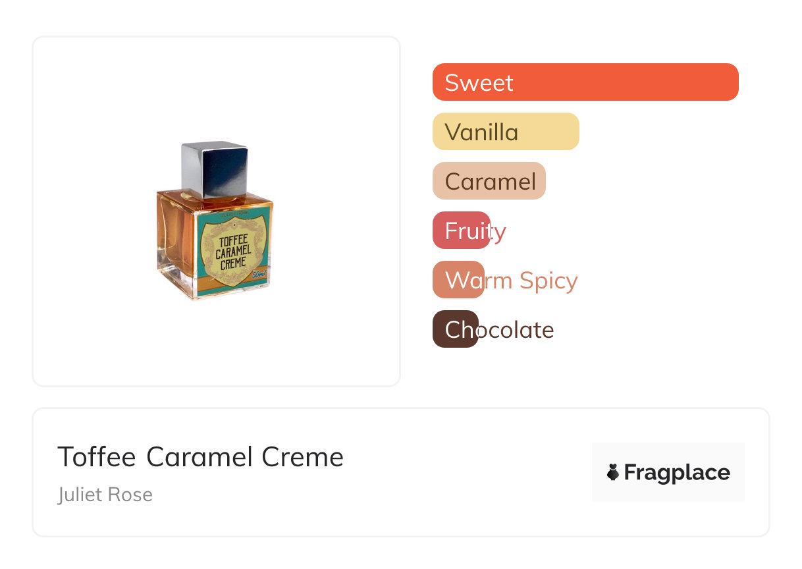Click the Warm Spicy colored bar

pyautogui.click(x=458, y=280)
